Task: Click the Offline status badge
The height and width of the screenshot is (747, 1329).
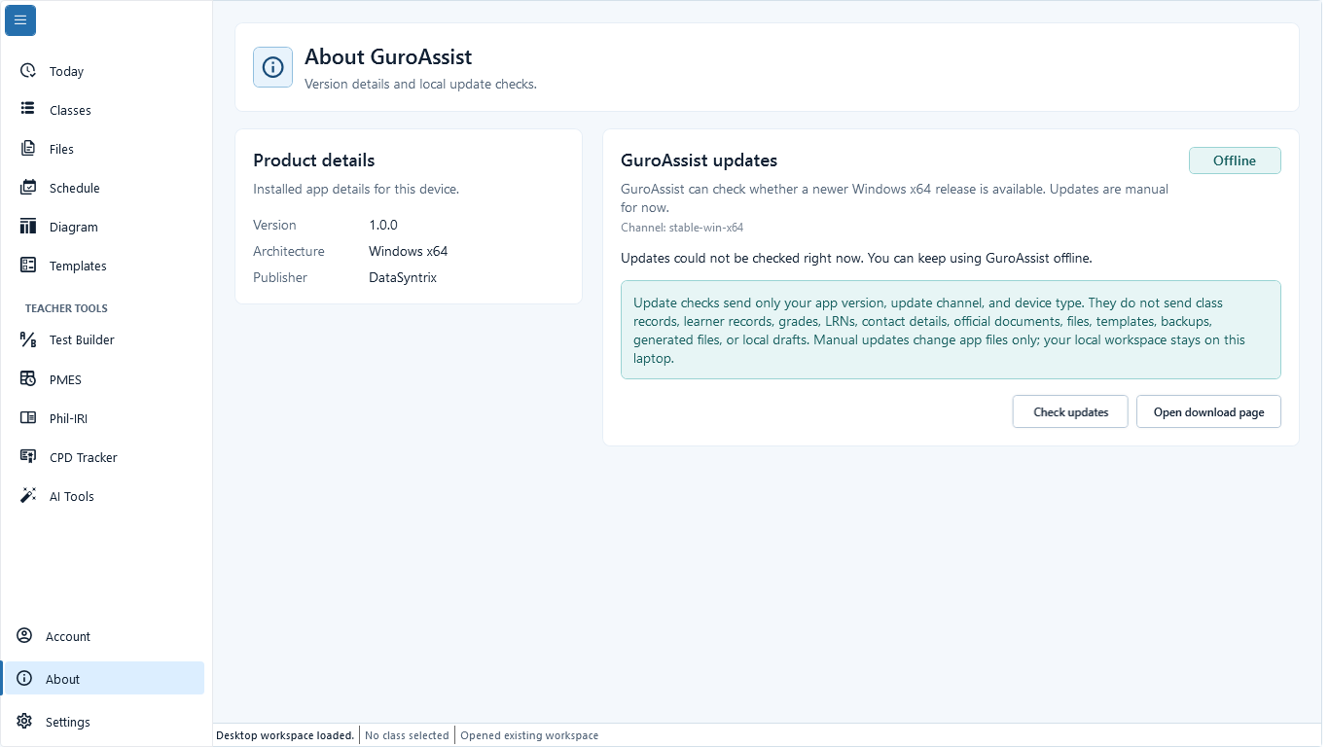Action: tap(1235, 160)
